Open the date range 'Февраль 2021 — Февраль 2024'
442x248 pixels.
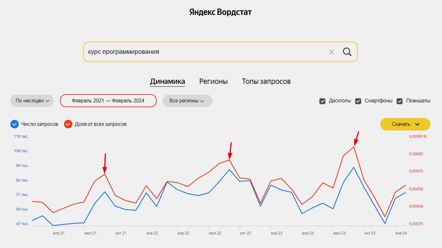[108, 101]
